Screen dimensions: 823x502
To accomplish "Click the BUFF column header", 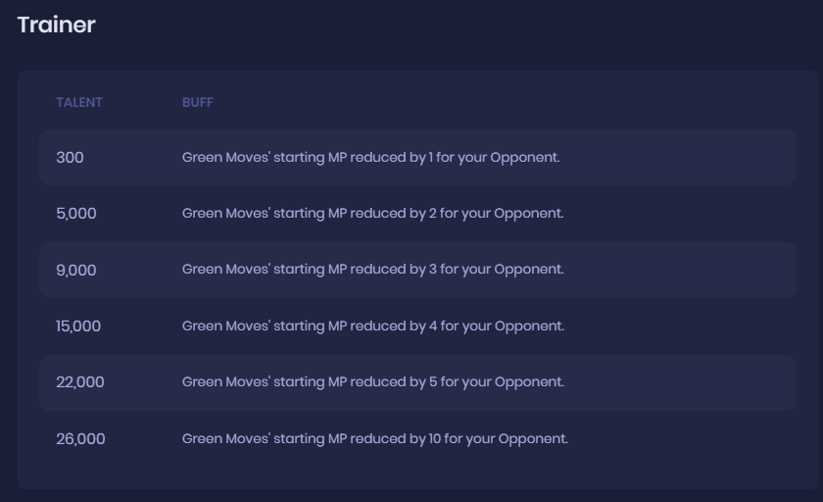I will pyautogui.click(x=197, y=102).
